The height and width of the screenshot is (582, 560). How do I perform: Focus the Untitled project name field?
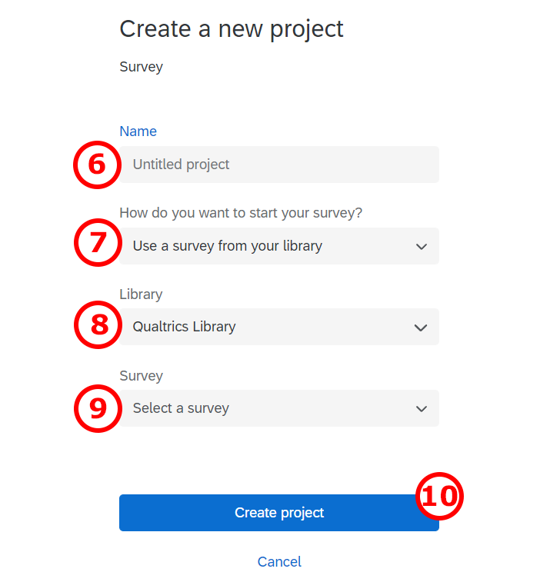point(281,165)
